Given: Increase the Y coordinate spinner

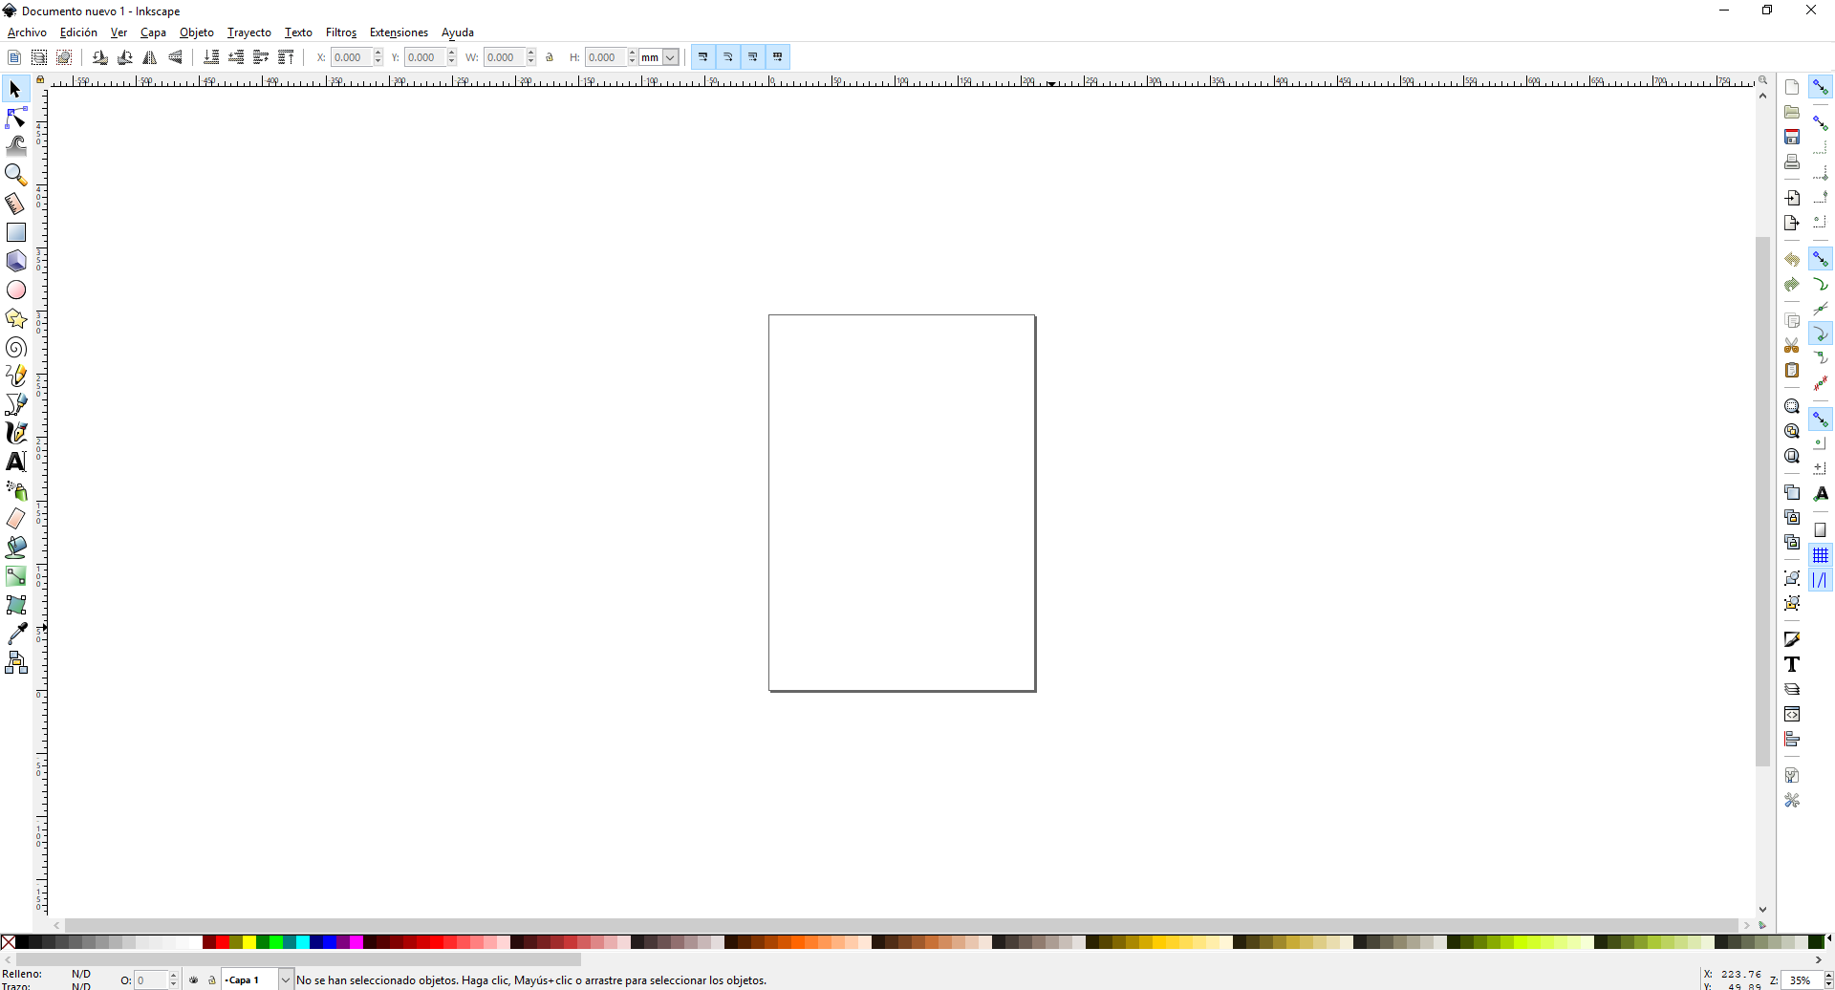Looking at the screenshot, I should tap(452, 54).
